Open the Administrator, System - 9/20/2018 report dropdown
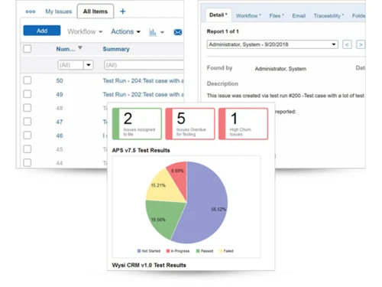This screenshot has height=287, width=382. coord(273,44)
